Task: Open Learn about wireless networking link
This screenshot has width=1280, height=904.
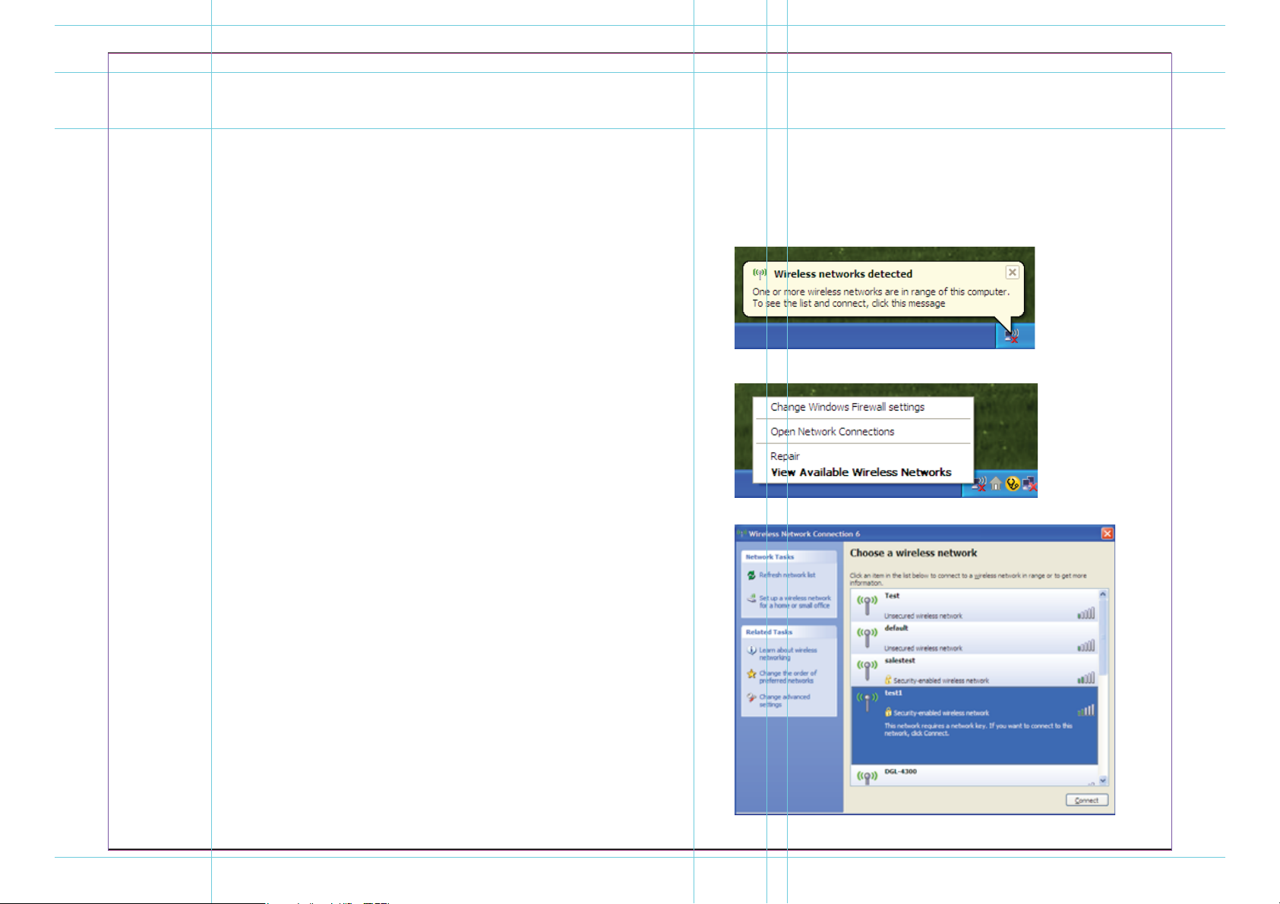Action: [x=788, y=654]
